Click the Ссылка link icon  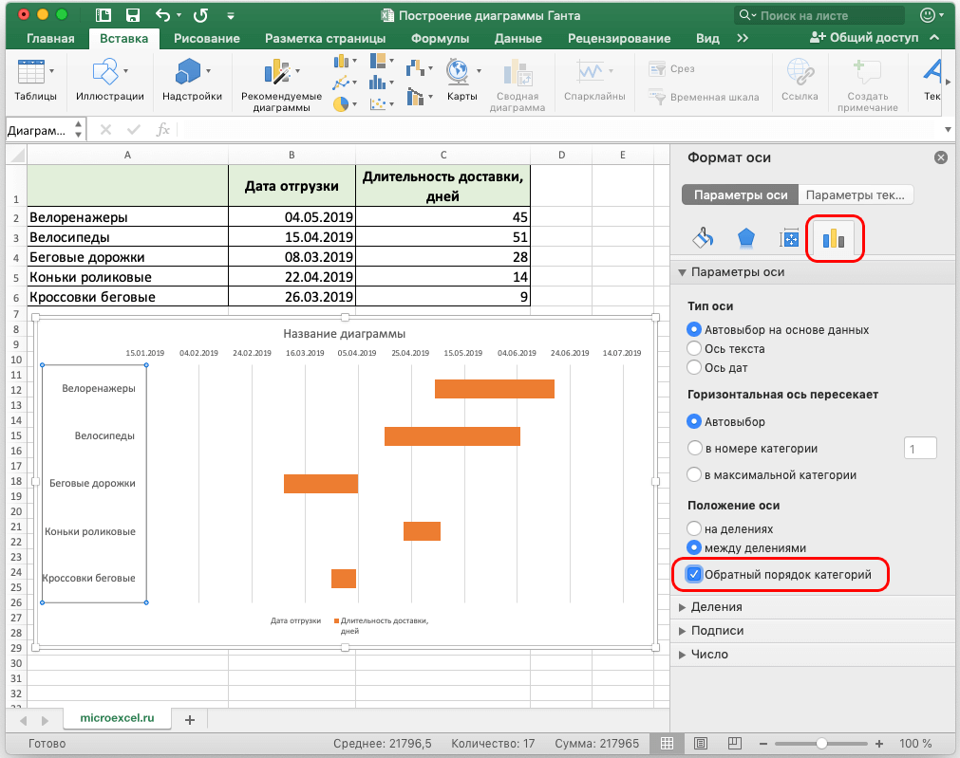tap(800, 73)
